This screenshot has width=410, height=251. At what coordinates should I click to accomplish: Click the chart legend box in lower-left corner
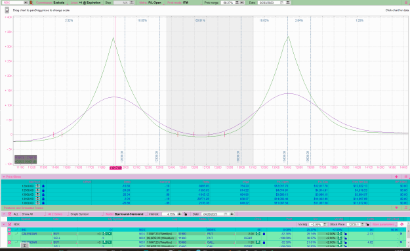(x=26, y=160)
